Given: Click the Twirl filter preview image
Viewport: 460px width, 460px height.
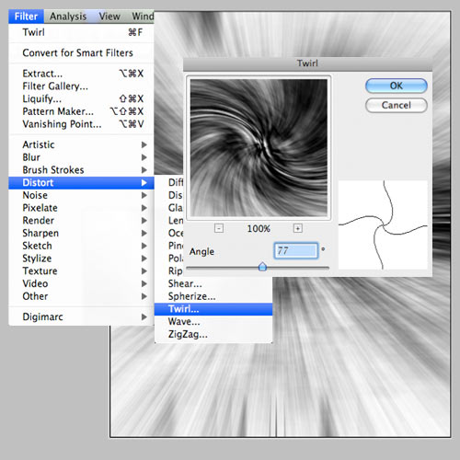Looking at the screenshot, I should [259, 148].
